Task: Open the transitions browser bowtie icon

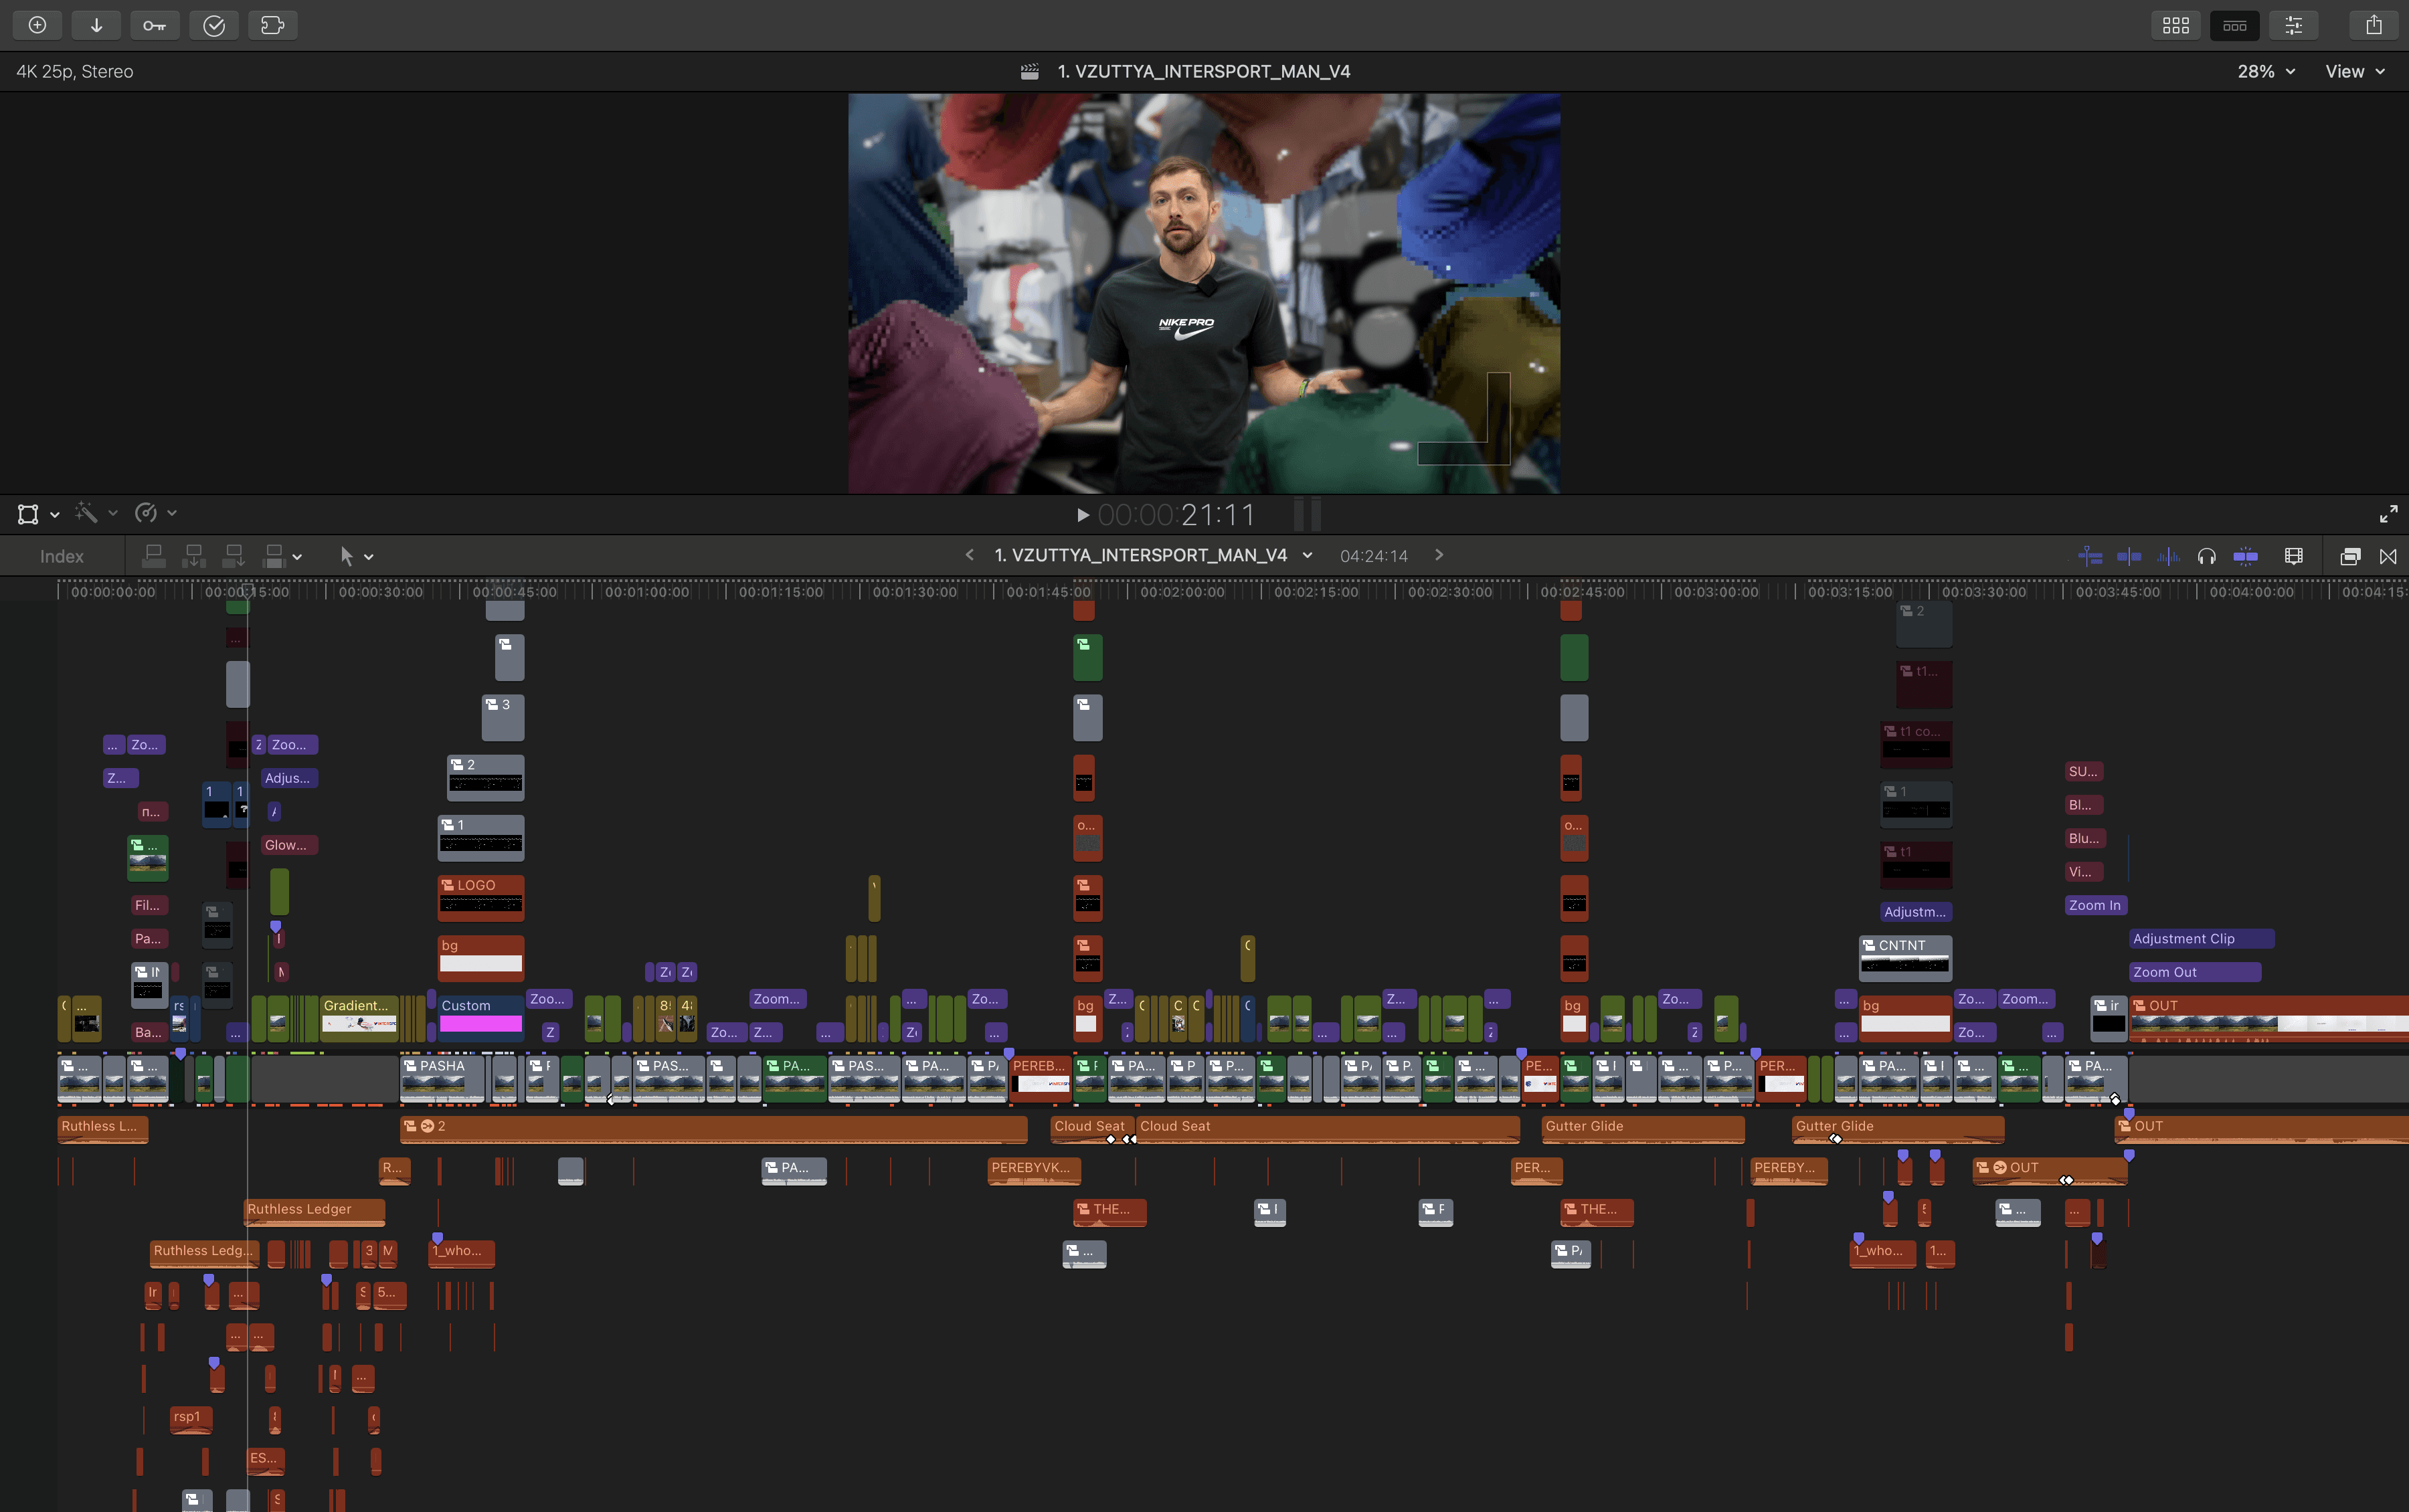Action: coord(2388,556)
